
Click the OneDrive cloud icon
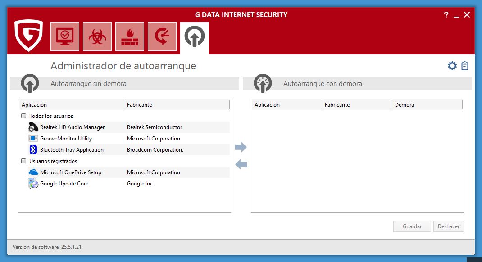point(33,172)
